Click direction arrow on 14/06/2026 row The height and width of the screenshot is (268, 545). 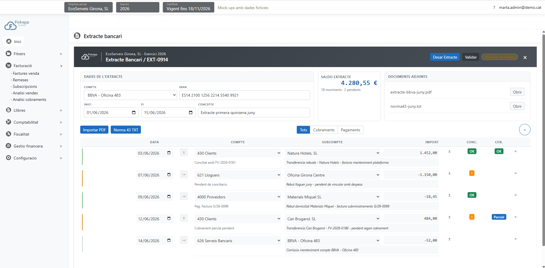click(184, 240)
